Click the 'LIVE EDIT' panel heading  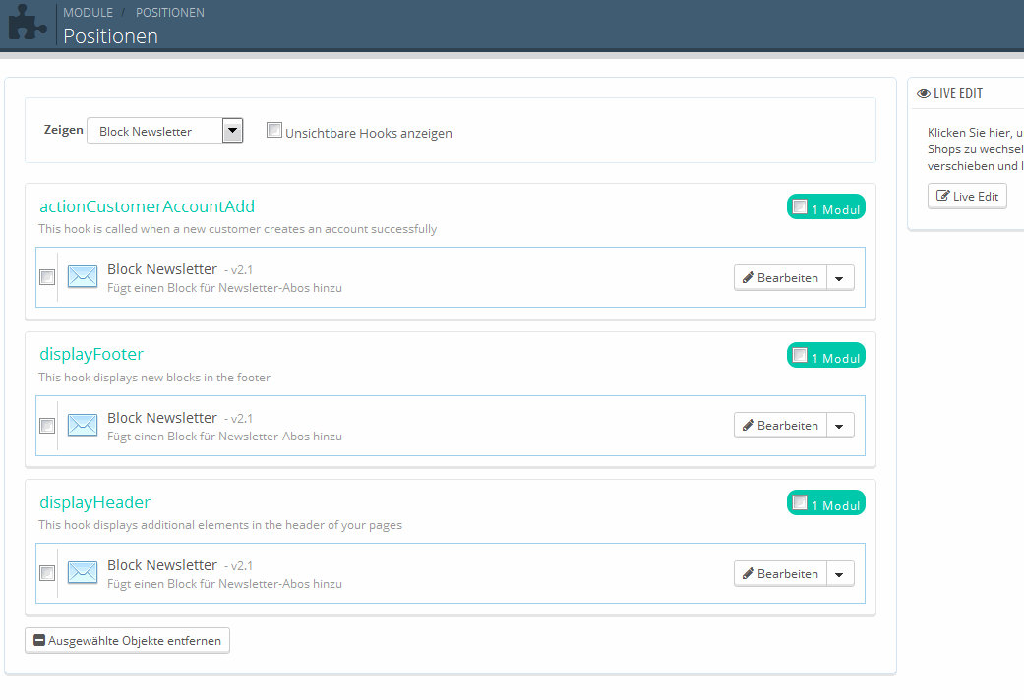click(957, 94)
